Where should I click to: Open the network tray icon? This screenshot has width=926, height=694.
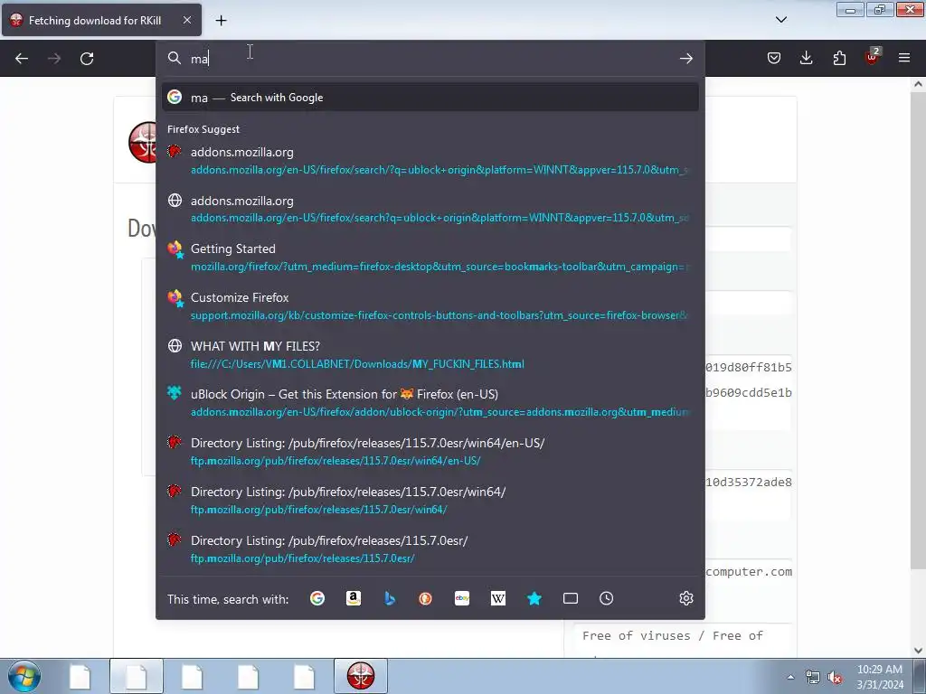click(x=813, y=678)
